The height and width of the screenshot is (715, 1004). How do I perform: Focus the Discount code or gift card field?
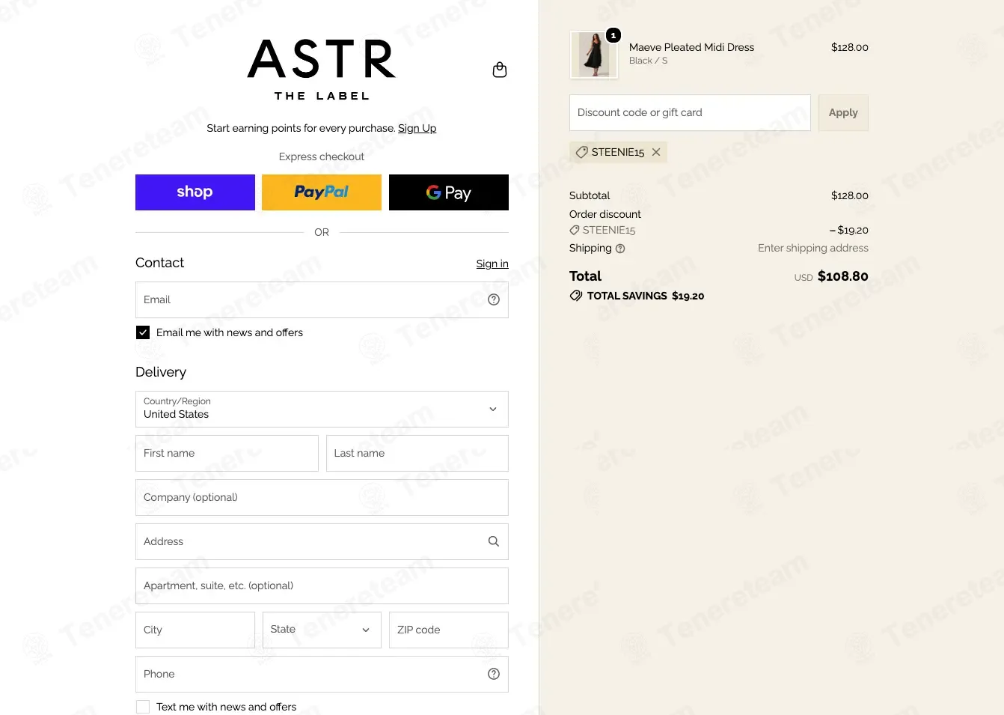click(x=690, y=112)
